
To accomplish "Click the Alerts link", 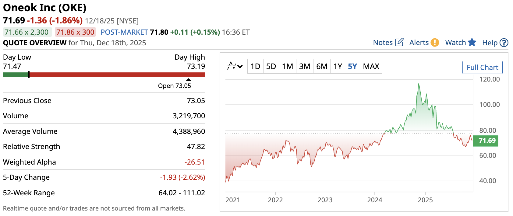I will (419, 43).
